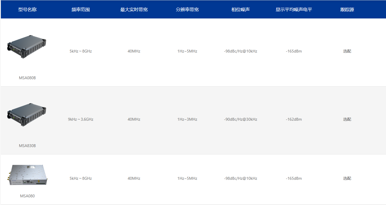This screenshot has width=386, height=205.
Task: Click 选配 in the MSA080B row
Action: click(347, 51)
